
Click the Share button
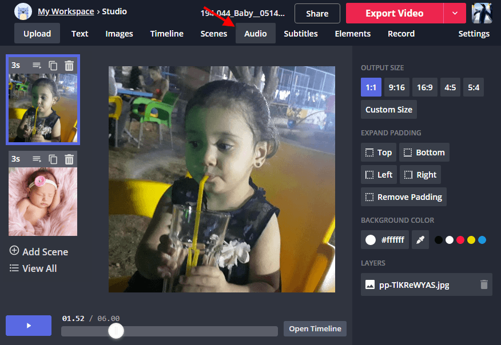click(x=317, y=13)
